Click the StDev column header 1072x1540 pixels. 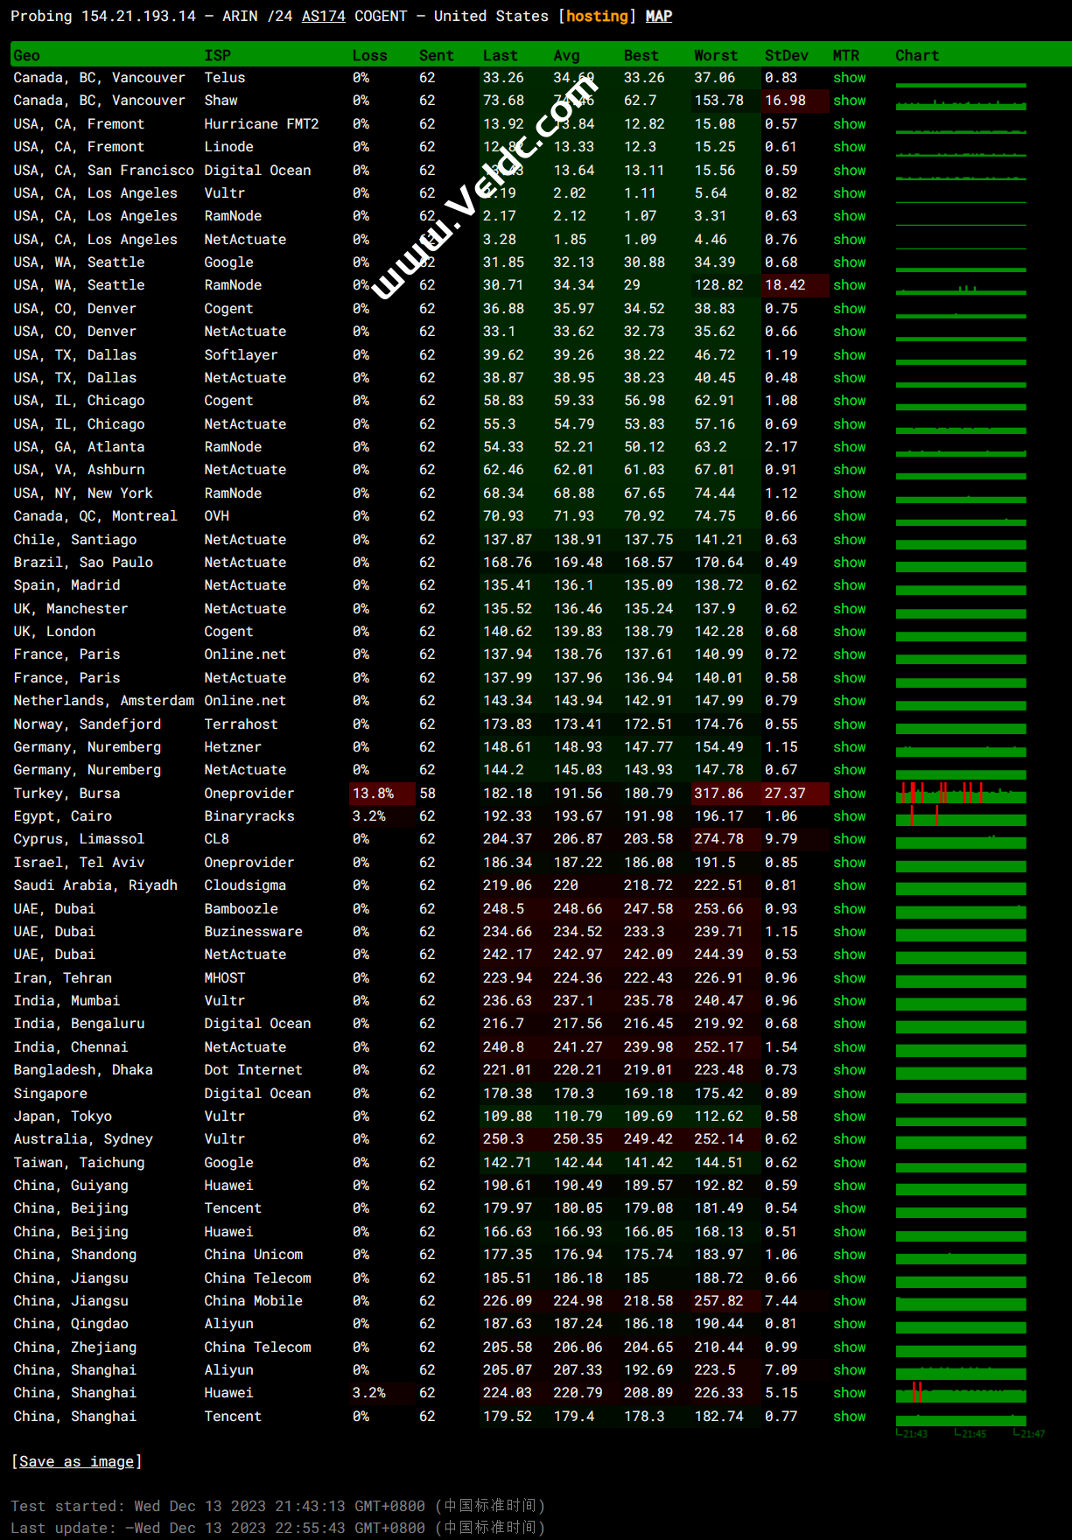(x=786, y=55)
